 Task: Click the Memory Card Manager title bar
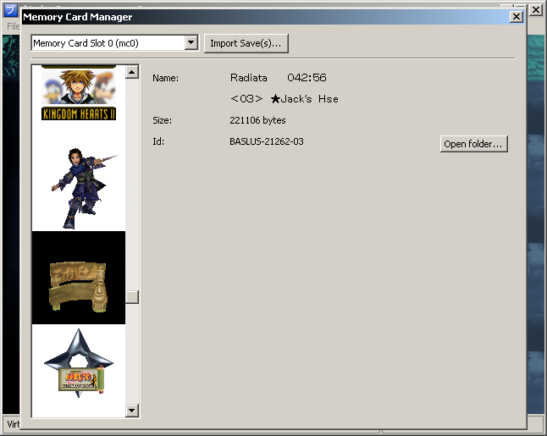pyautogui.click(x=254, y=17)
